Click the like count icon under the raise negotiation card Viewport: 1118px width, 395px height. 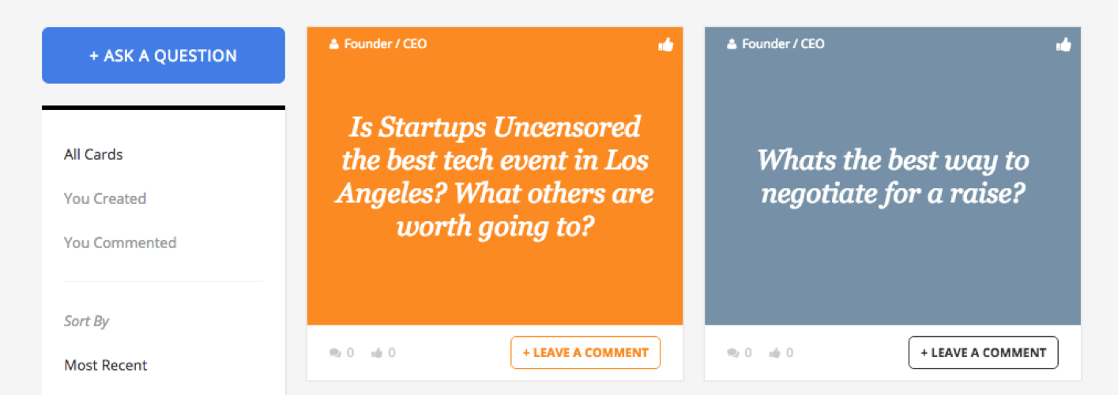tap(775, 353)
